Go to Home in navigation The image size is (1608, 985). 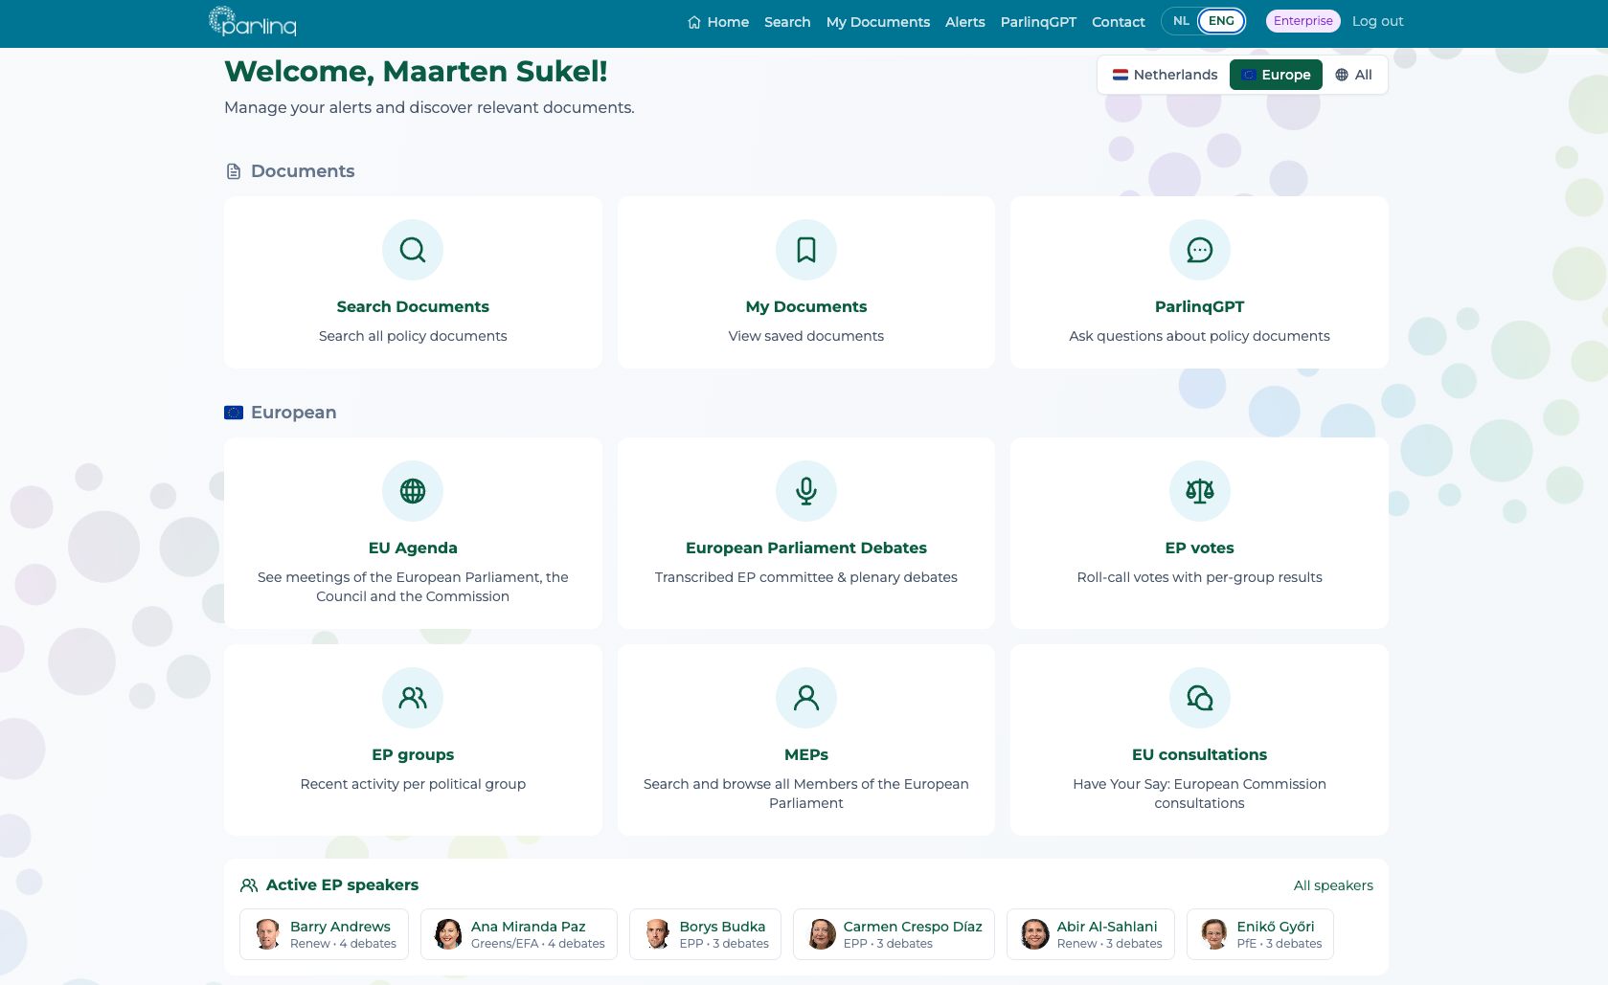(718, 22)
